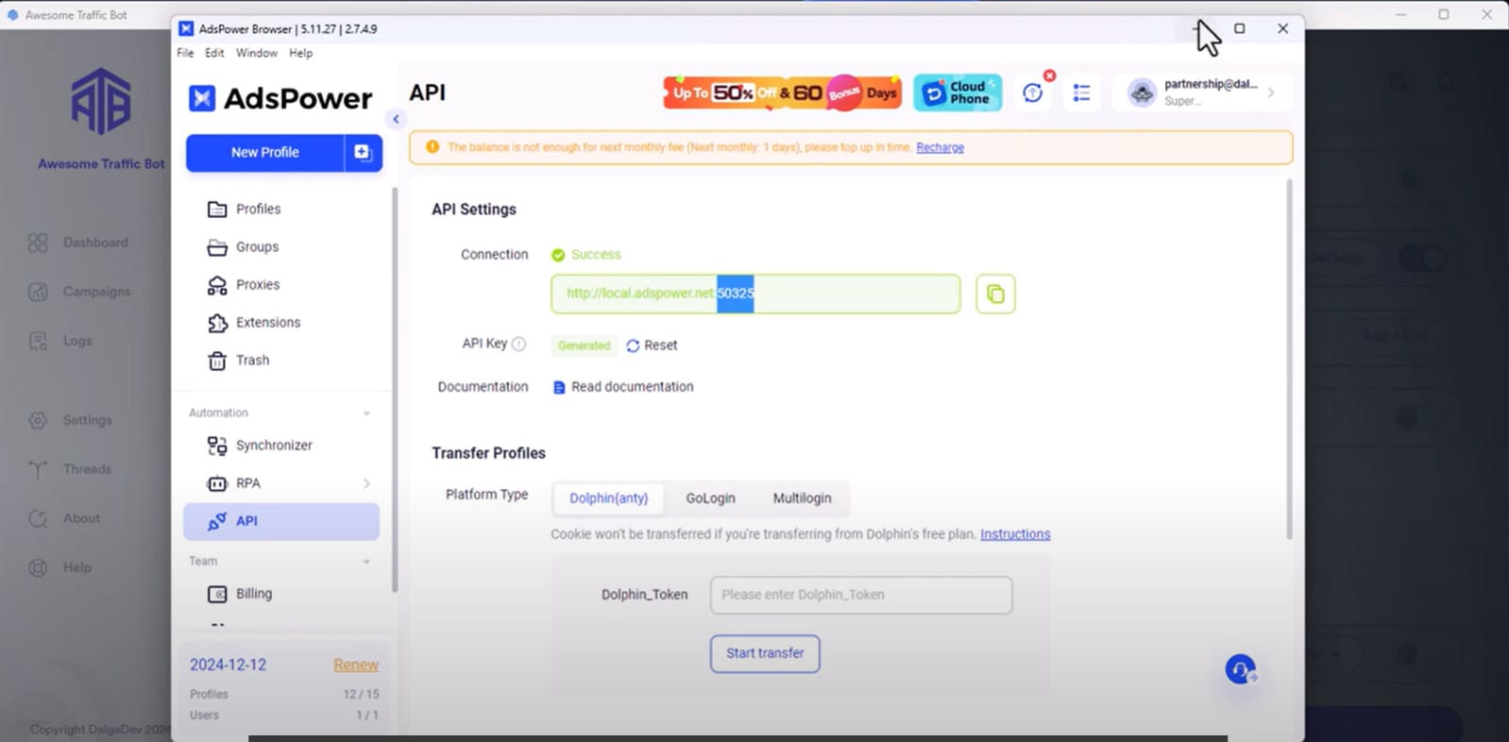Reset the API key
Screen dimensions: 1509x742
pyautogui.click(x=652, y=346)
